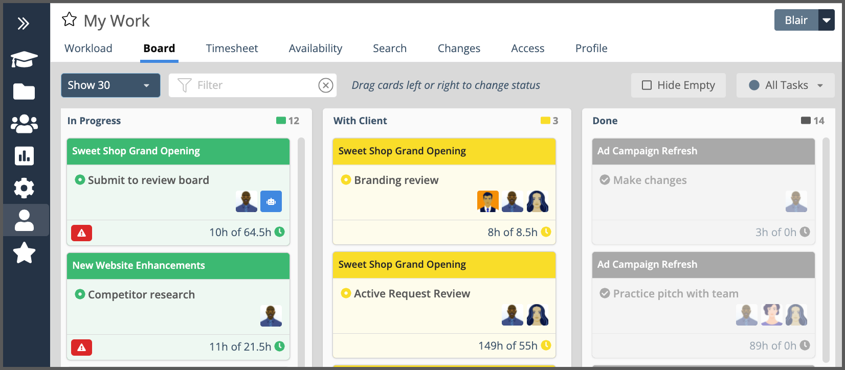This screenshot has height=370, width=845.
Task: Click yellow clock icon beside 149h of 55h
Action: 546,345
